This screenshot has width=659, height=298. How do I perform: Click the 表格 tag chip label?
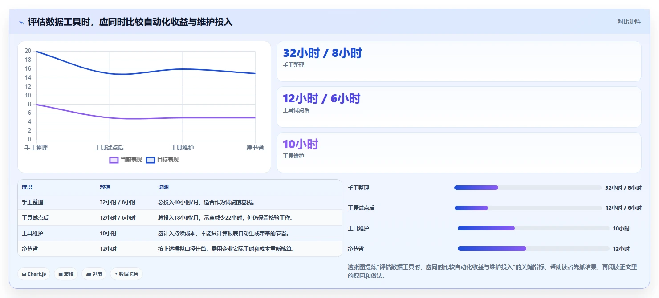69,274
